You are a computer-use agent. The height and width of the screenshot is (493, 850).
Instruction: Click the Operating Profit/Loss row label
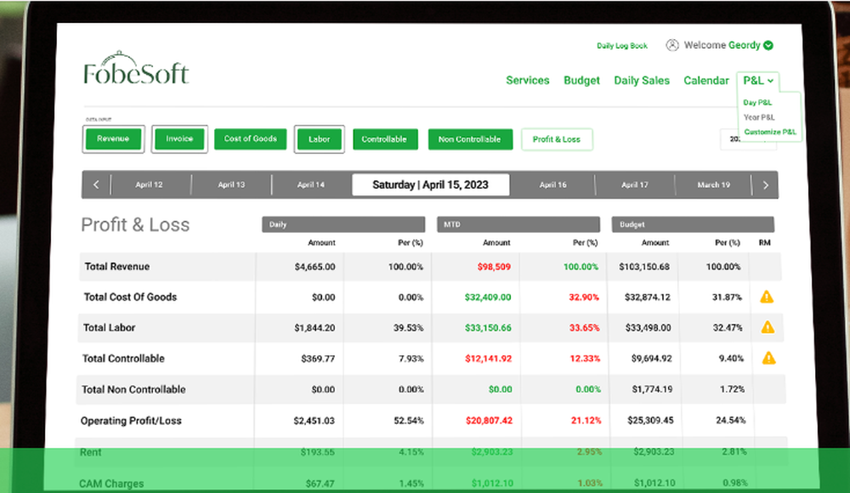click(131, 420)
